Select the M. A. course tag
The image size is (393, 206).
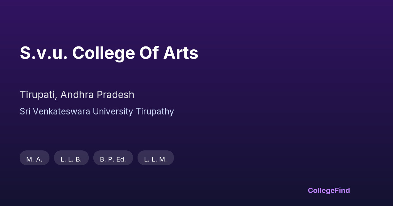click(x=34, y=158)
